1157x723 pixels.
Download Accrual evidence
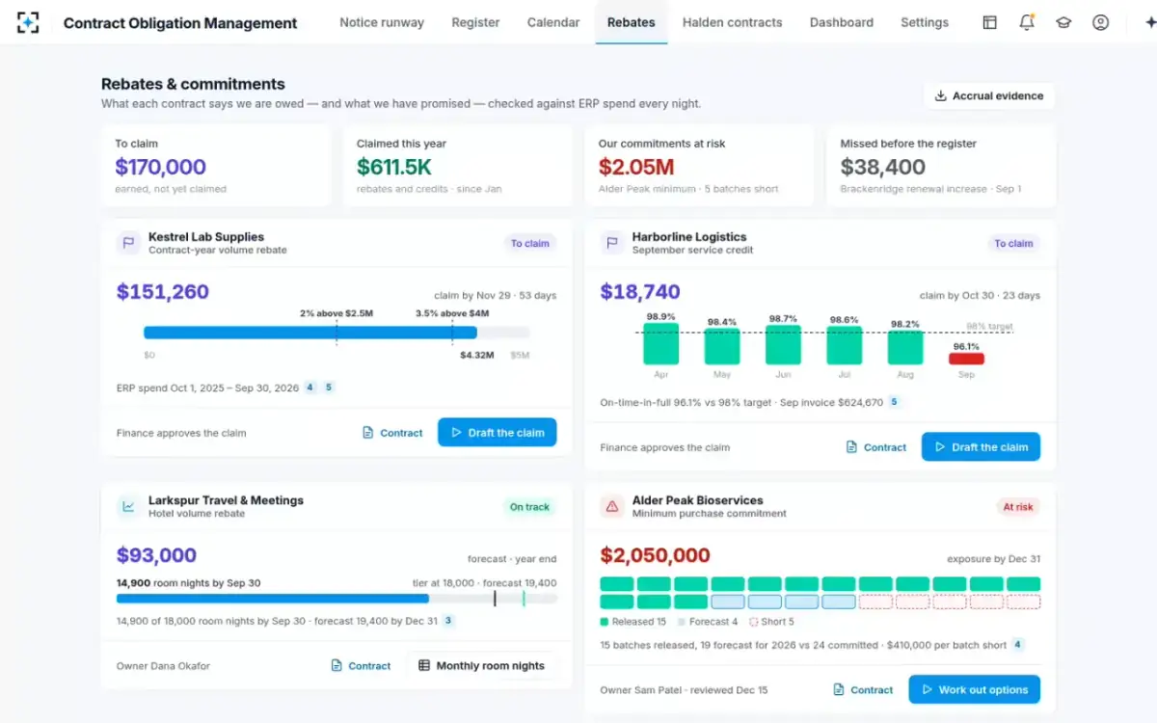pyautogui.click(x=989, y=95)
